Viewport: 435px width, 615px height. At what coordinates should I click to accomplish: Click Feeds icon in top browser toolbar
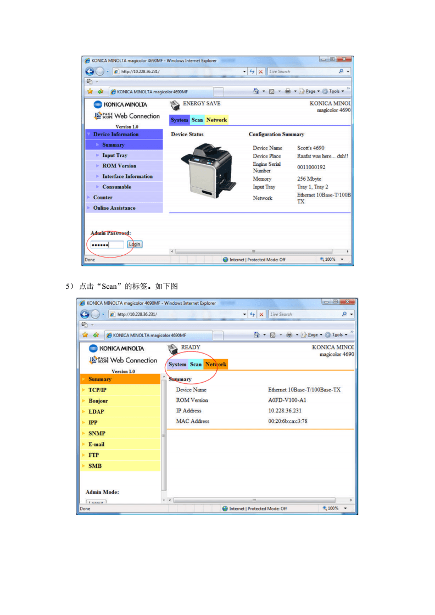[271, 91]
